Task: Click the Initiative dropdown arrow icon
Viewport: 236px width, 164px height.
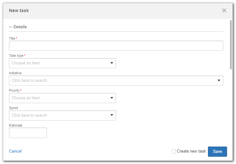Action: (x=219, y=81)
